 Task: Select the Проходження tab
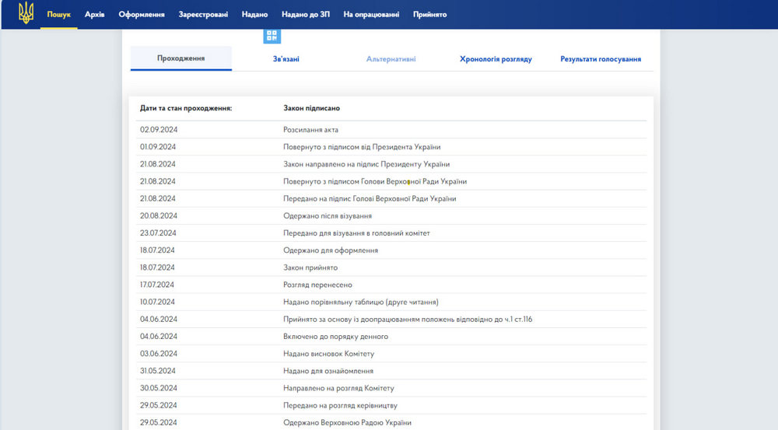pos(180,58)
